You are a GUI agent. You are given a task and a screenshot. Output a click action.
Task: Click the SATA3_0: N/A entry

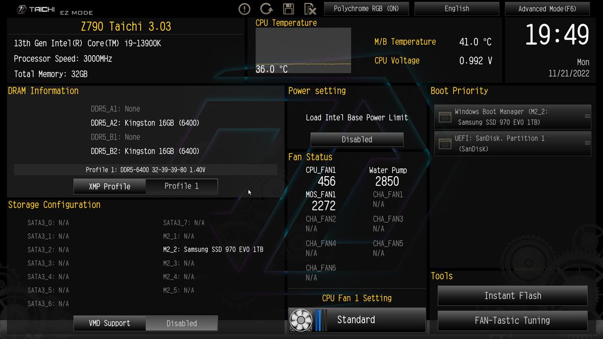tap(48, 223)
